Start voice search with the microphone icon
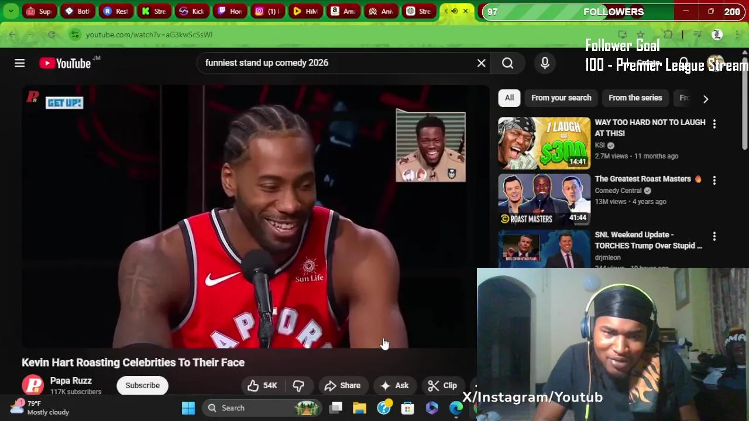 click(545, 63)
